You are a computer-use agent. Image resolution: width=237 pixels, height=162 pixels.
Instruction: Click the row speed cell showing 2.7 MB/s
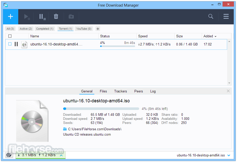pyautogui.click(x=154, y=44)
